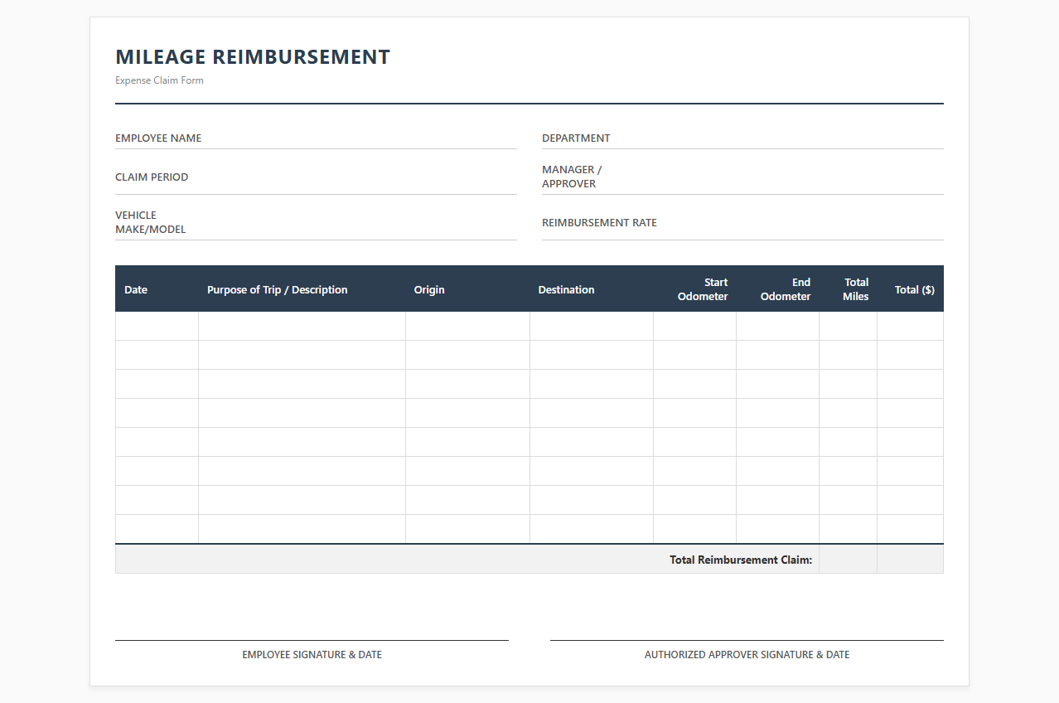
Task: Select the End Odometer column header
Action: coord(778,289)
